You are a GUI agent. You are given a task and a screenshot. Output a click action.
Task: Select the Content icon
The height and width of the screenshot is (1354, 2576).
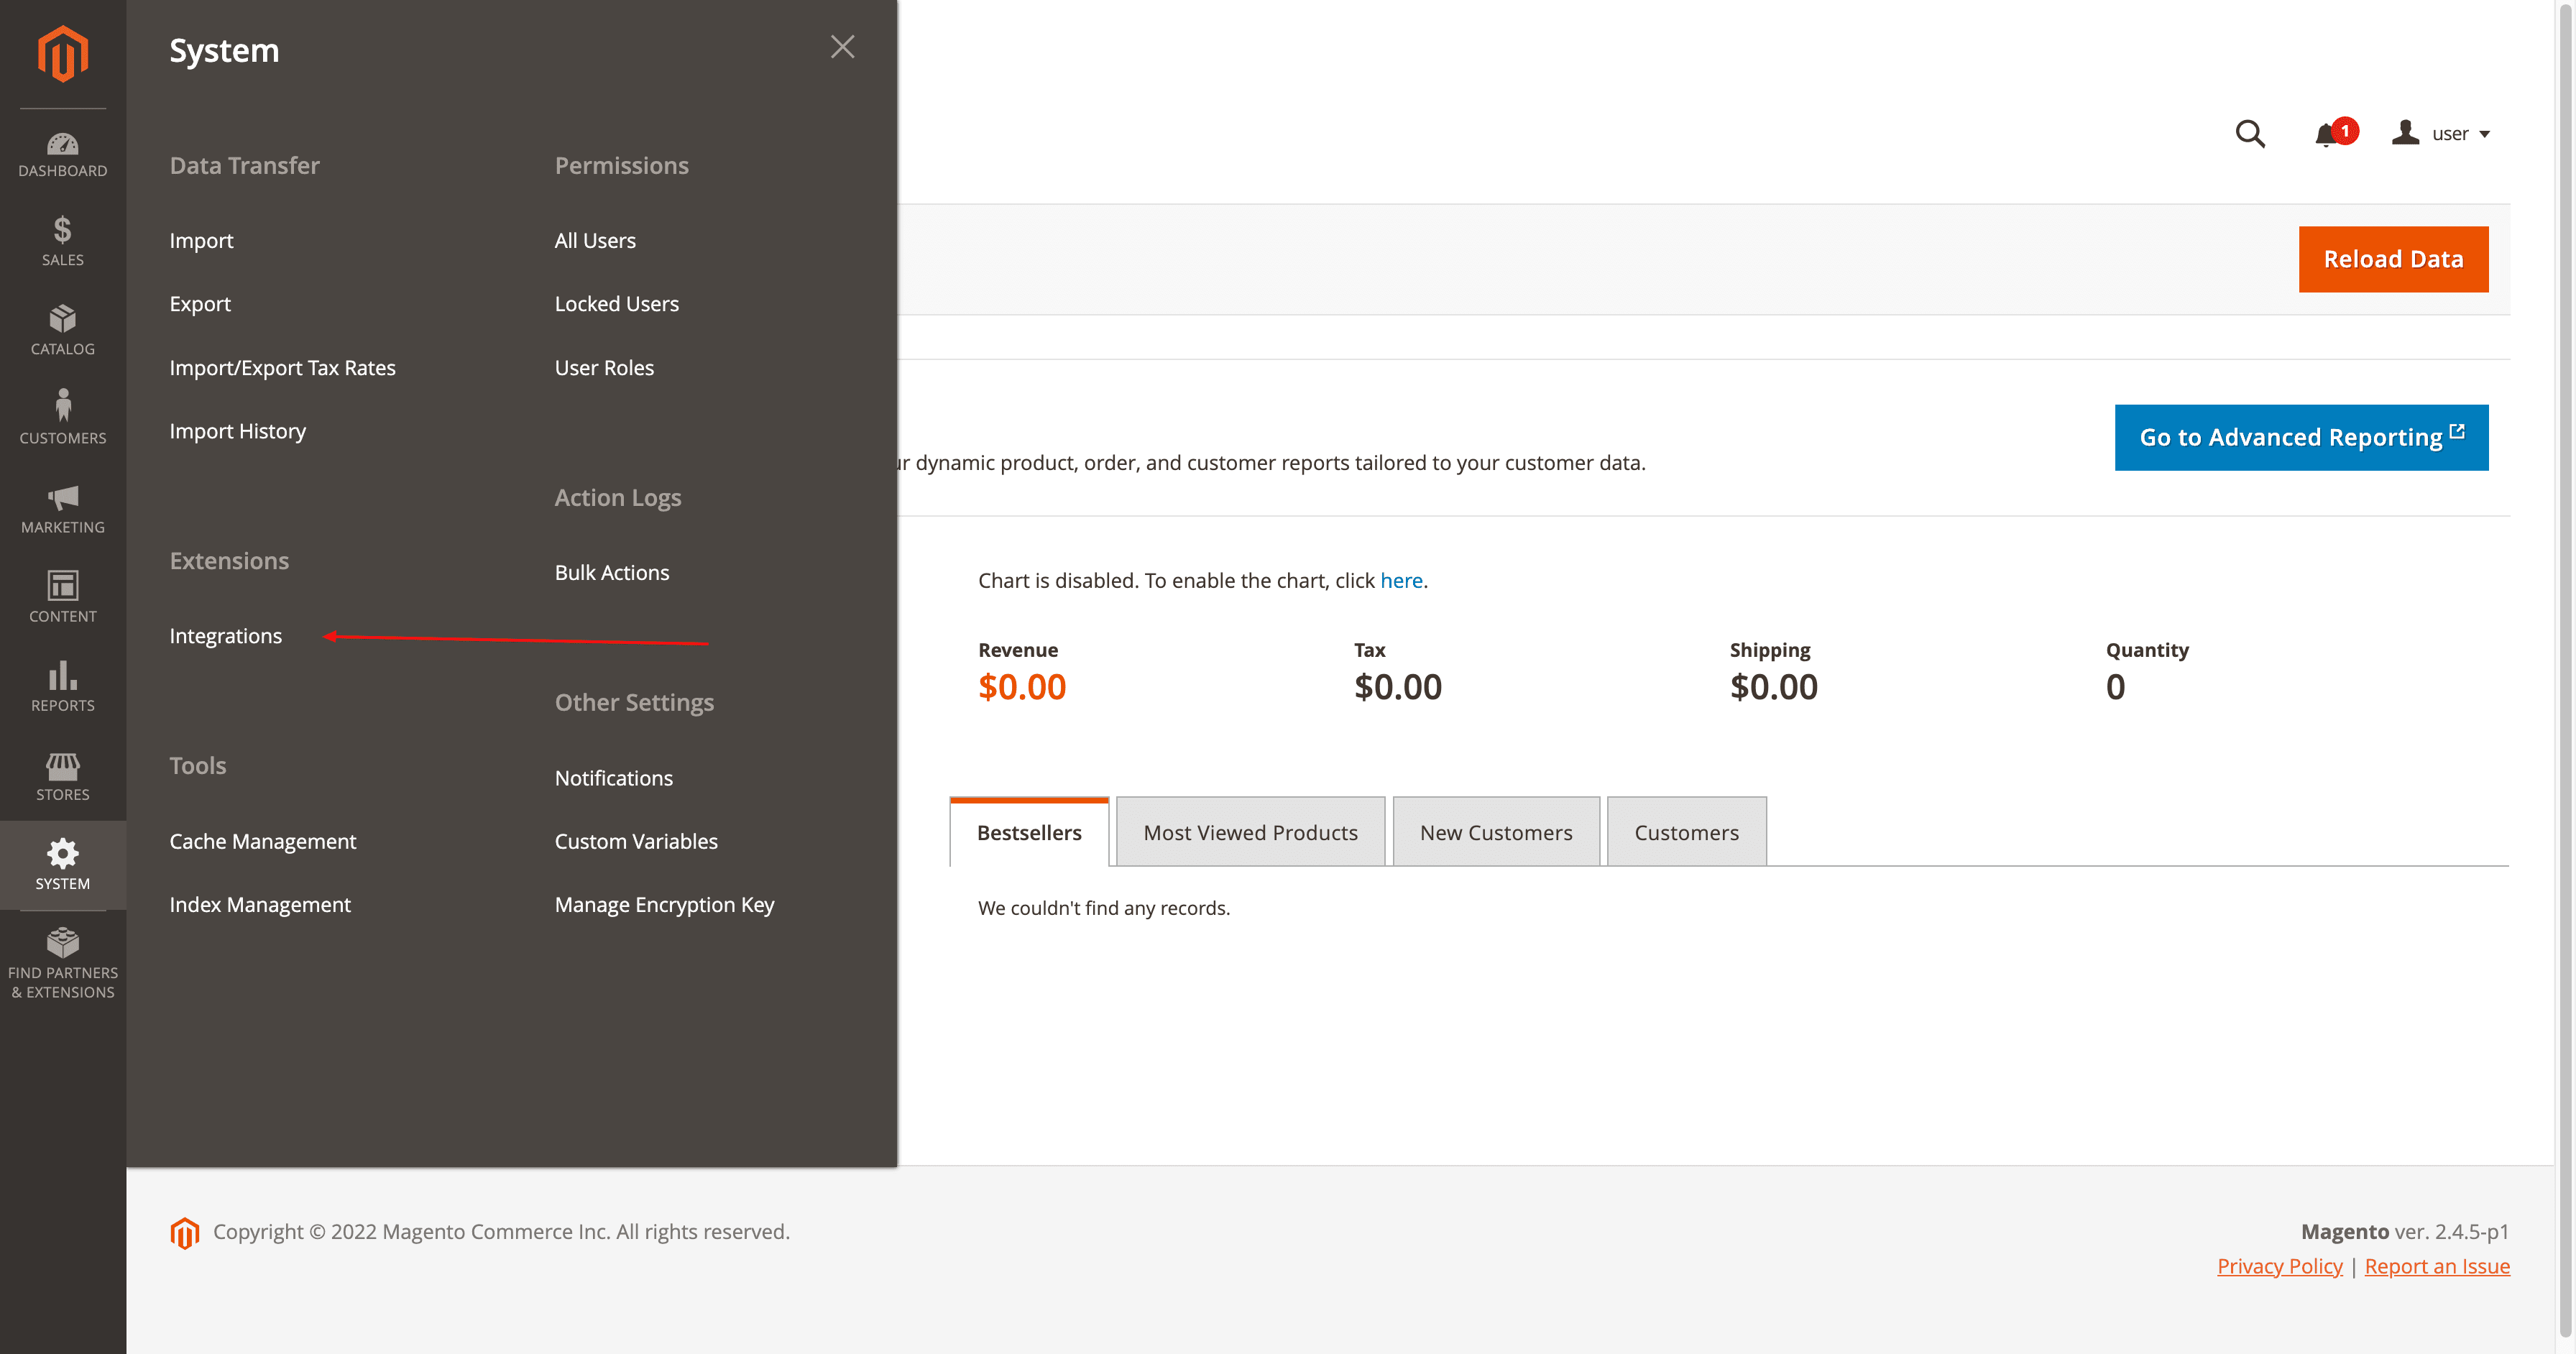tap(63, 597)
